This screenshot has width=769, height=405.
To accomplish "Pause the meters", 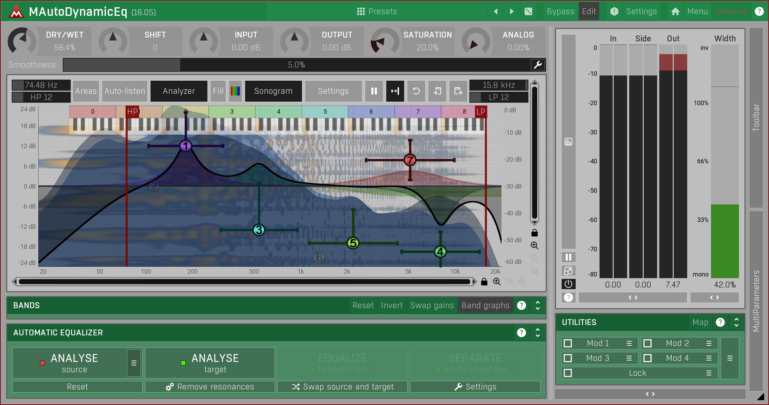I will (568, 257).
